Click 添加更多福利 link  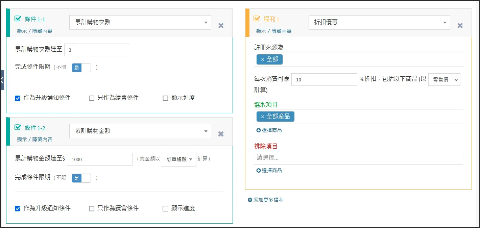(266, 200)
